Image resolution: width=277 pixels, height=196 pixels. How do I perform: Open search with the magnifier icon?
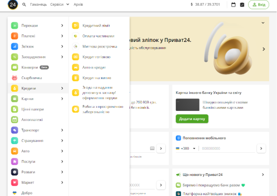point(24,4)
